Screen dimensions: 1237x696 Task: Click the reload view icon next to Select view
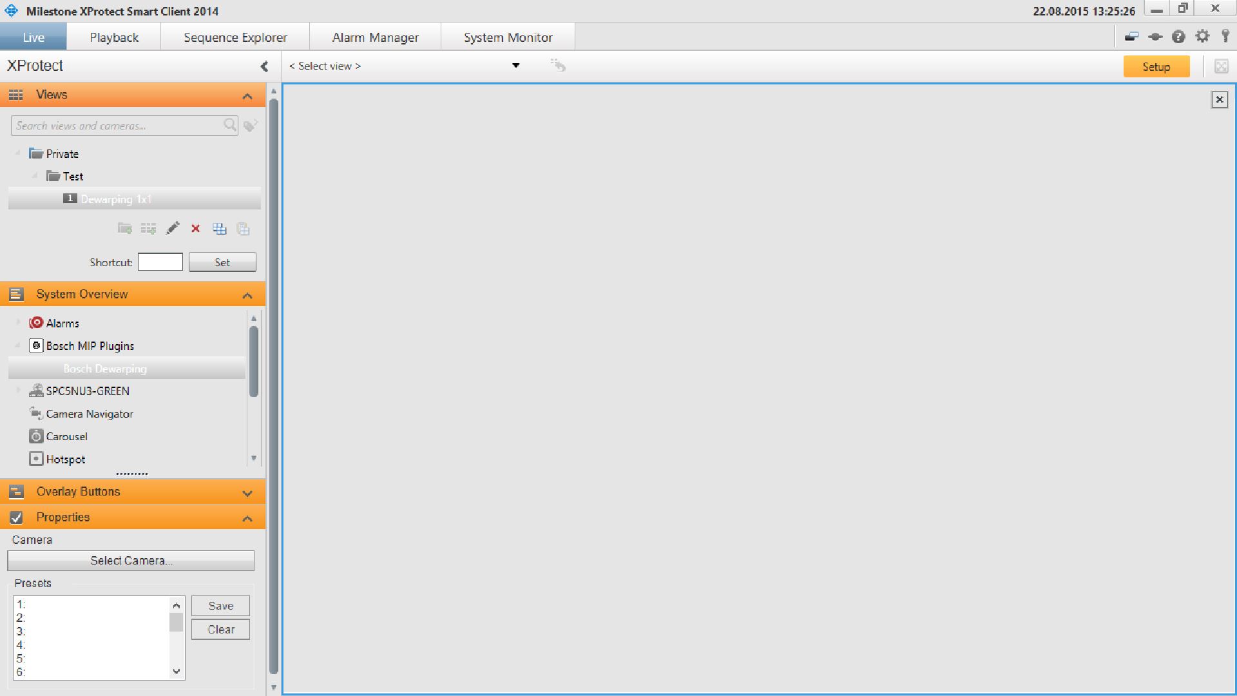pyautogui.click(x=558, y=65)
